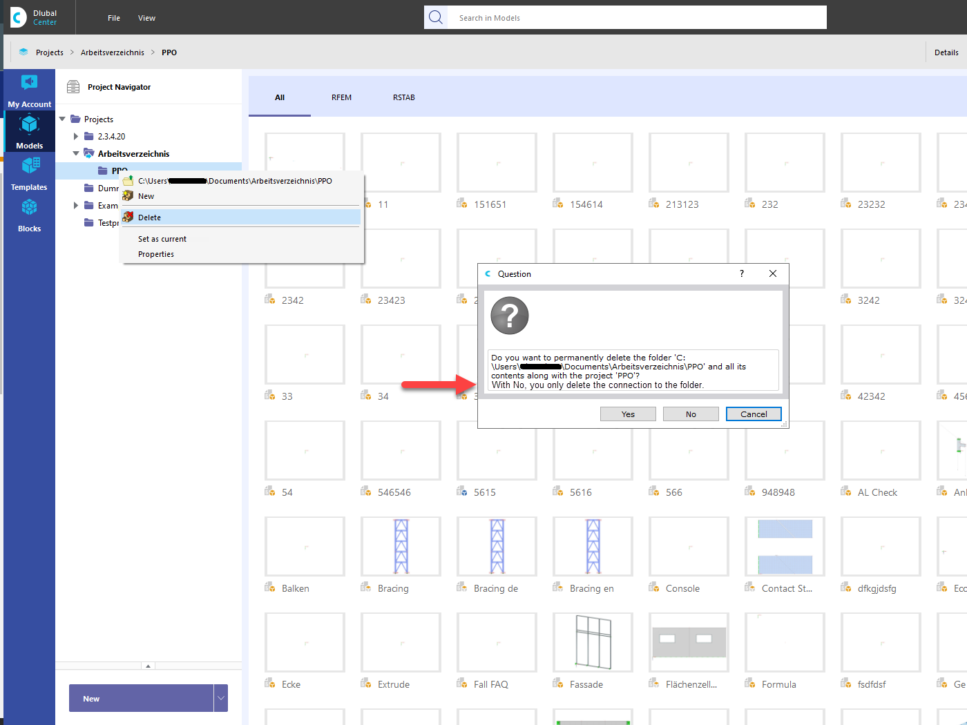Open the Templates section
967x725 pixels.
(29, 173)
